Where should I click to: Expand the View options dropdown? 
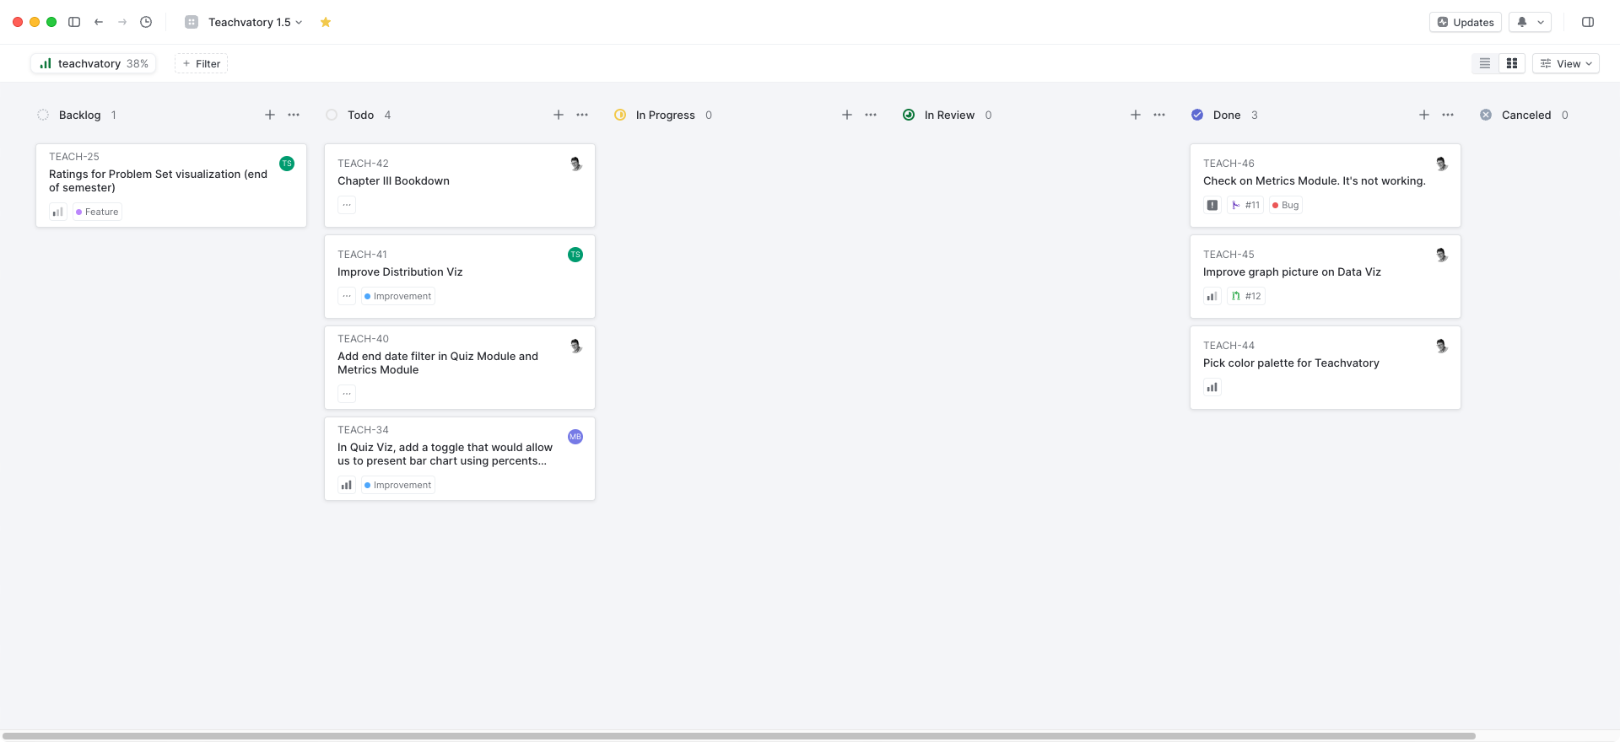click(1566, 63)
